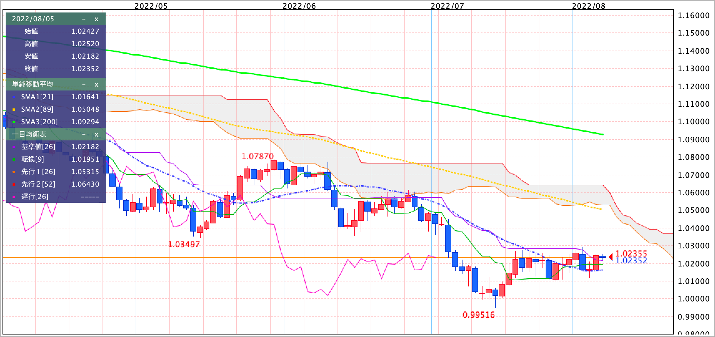
Task: Click the SMA3[200] green color marker
Action: (14, 122)
